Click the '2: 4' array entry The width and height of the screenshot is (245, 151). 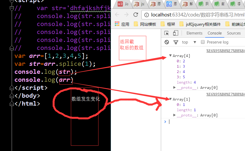[x=181, y=72]
